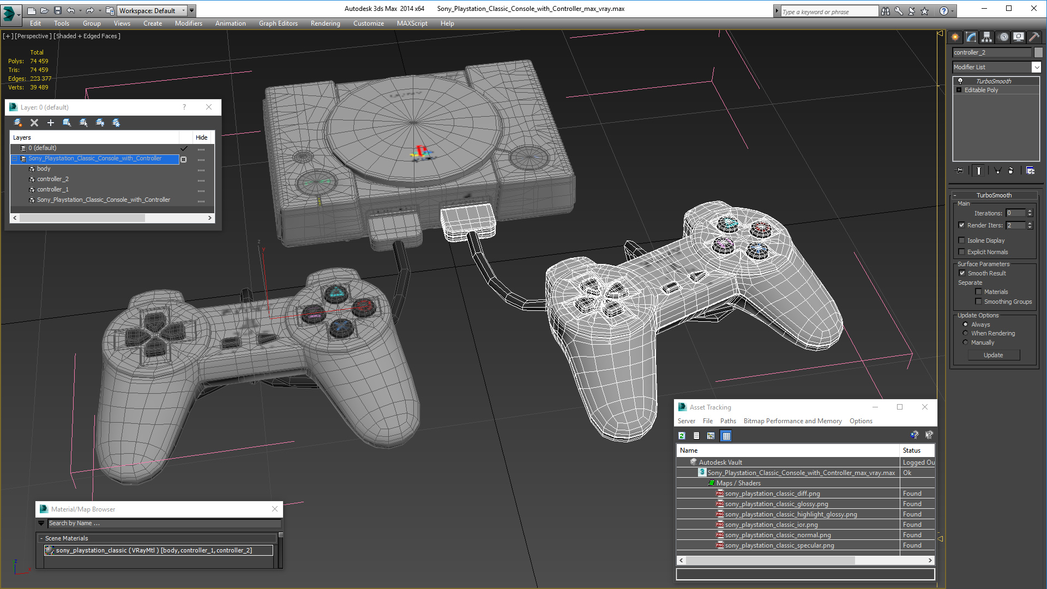Open the Create command panel tab
1047x589 pixels.
pos(955,37)
